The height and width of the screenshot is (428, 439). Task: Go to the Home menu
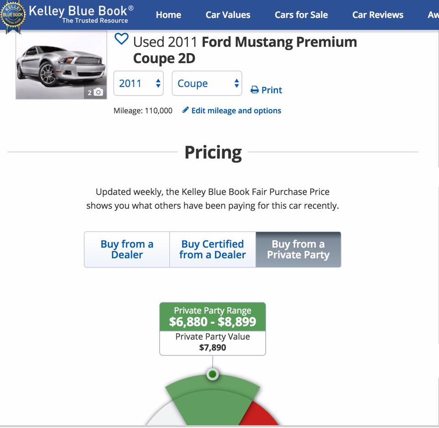(168, 15)
